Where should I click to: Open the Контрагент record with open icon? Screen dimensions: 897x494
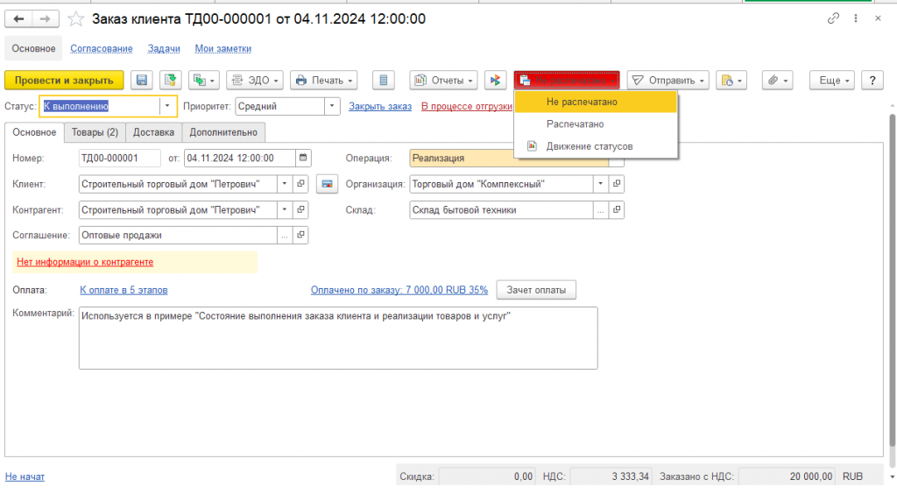click(301, 210)
